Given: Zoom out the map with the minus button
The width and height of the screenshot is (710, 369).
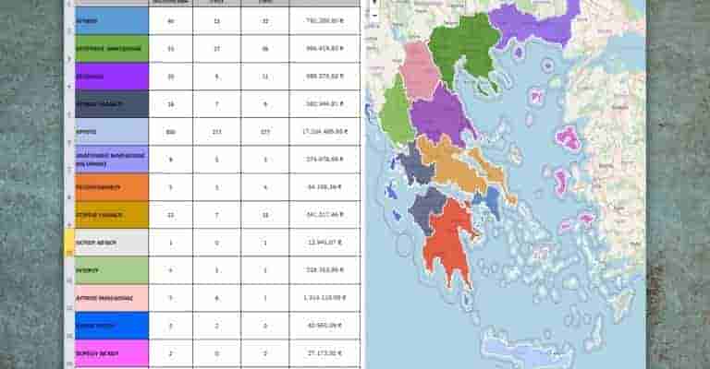Looking at the screenshot, I should 374,16.
